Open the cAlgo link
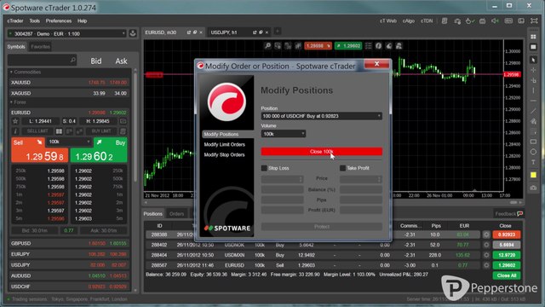This screenshot has width=545, height=307. point(409,20)
